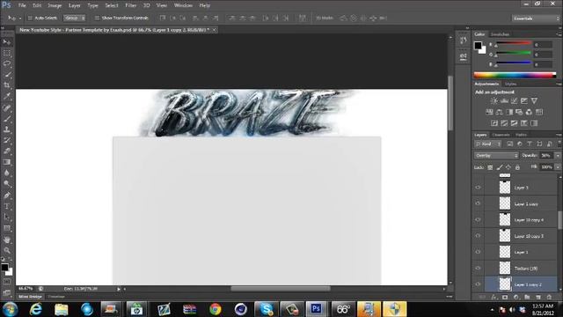Delete layer using trash icon
The image size is (563, 317).
(549, 298)
